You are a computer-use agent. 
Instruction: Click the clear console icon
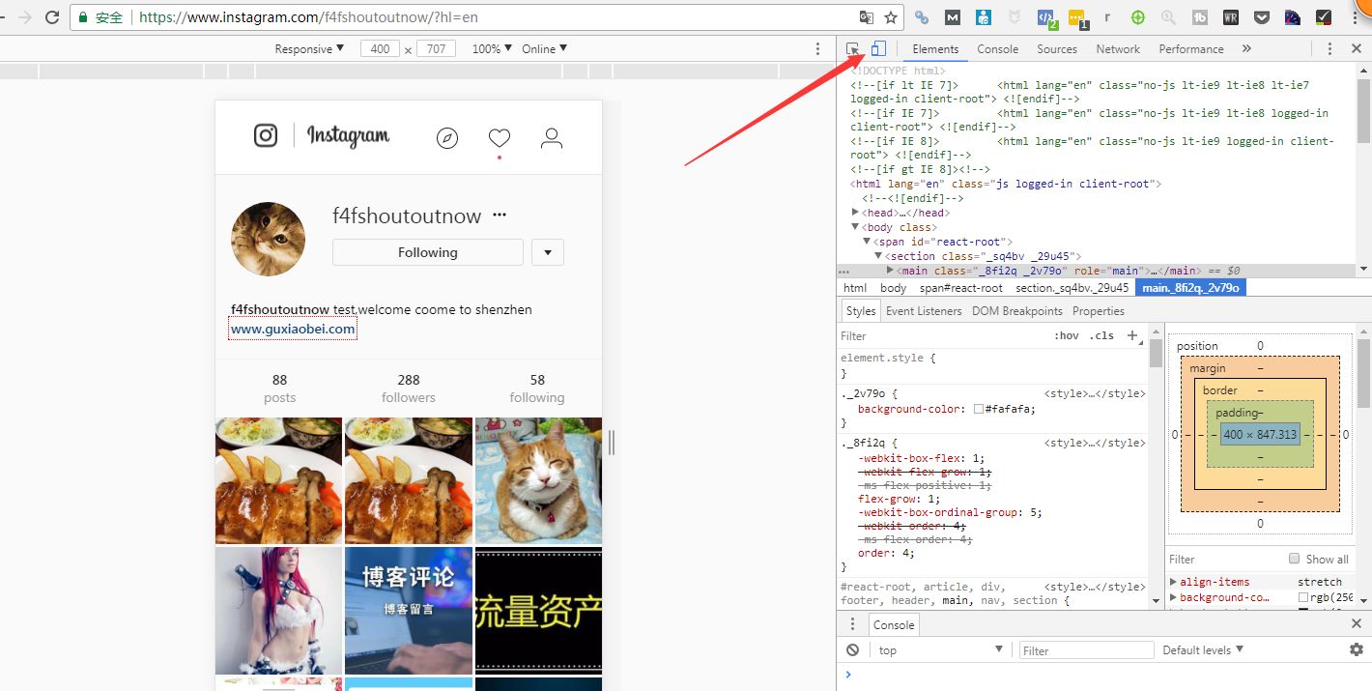852,649
